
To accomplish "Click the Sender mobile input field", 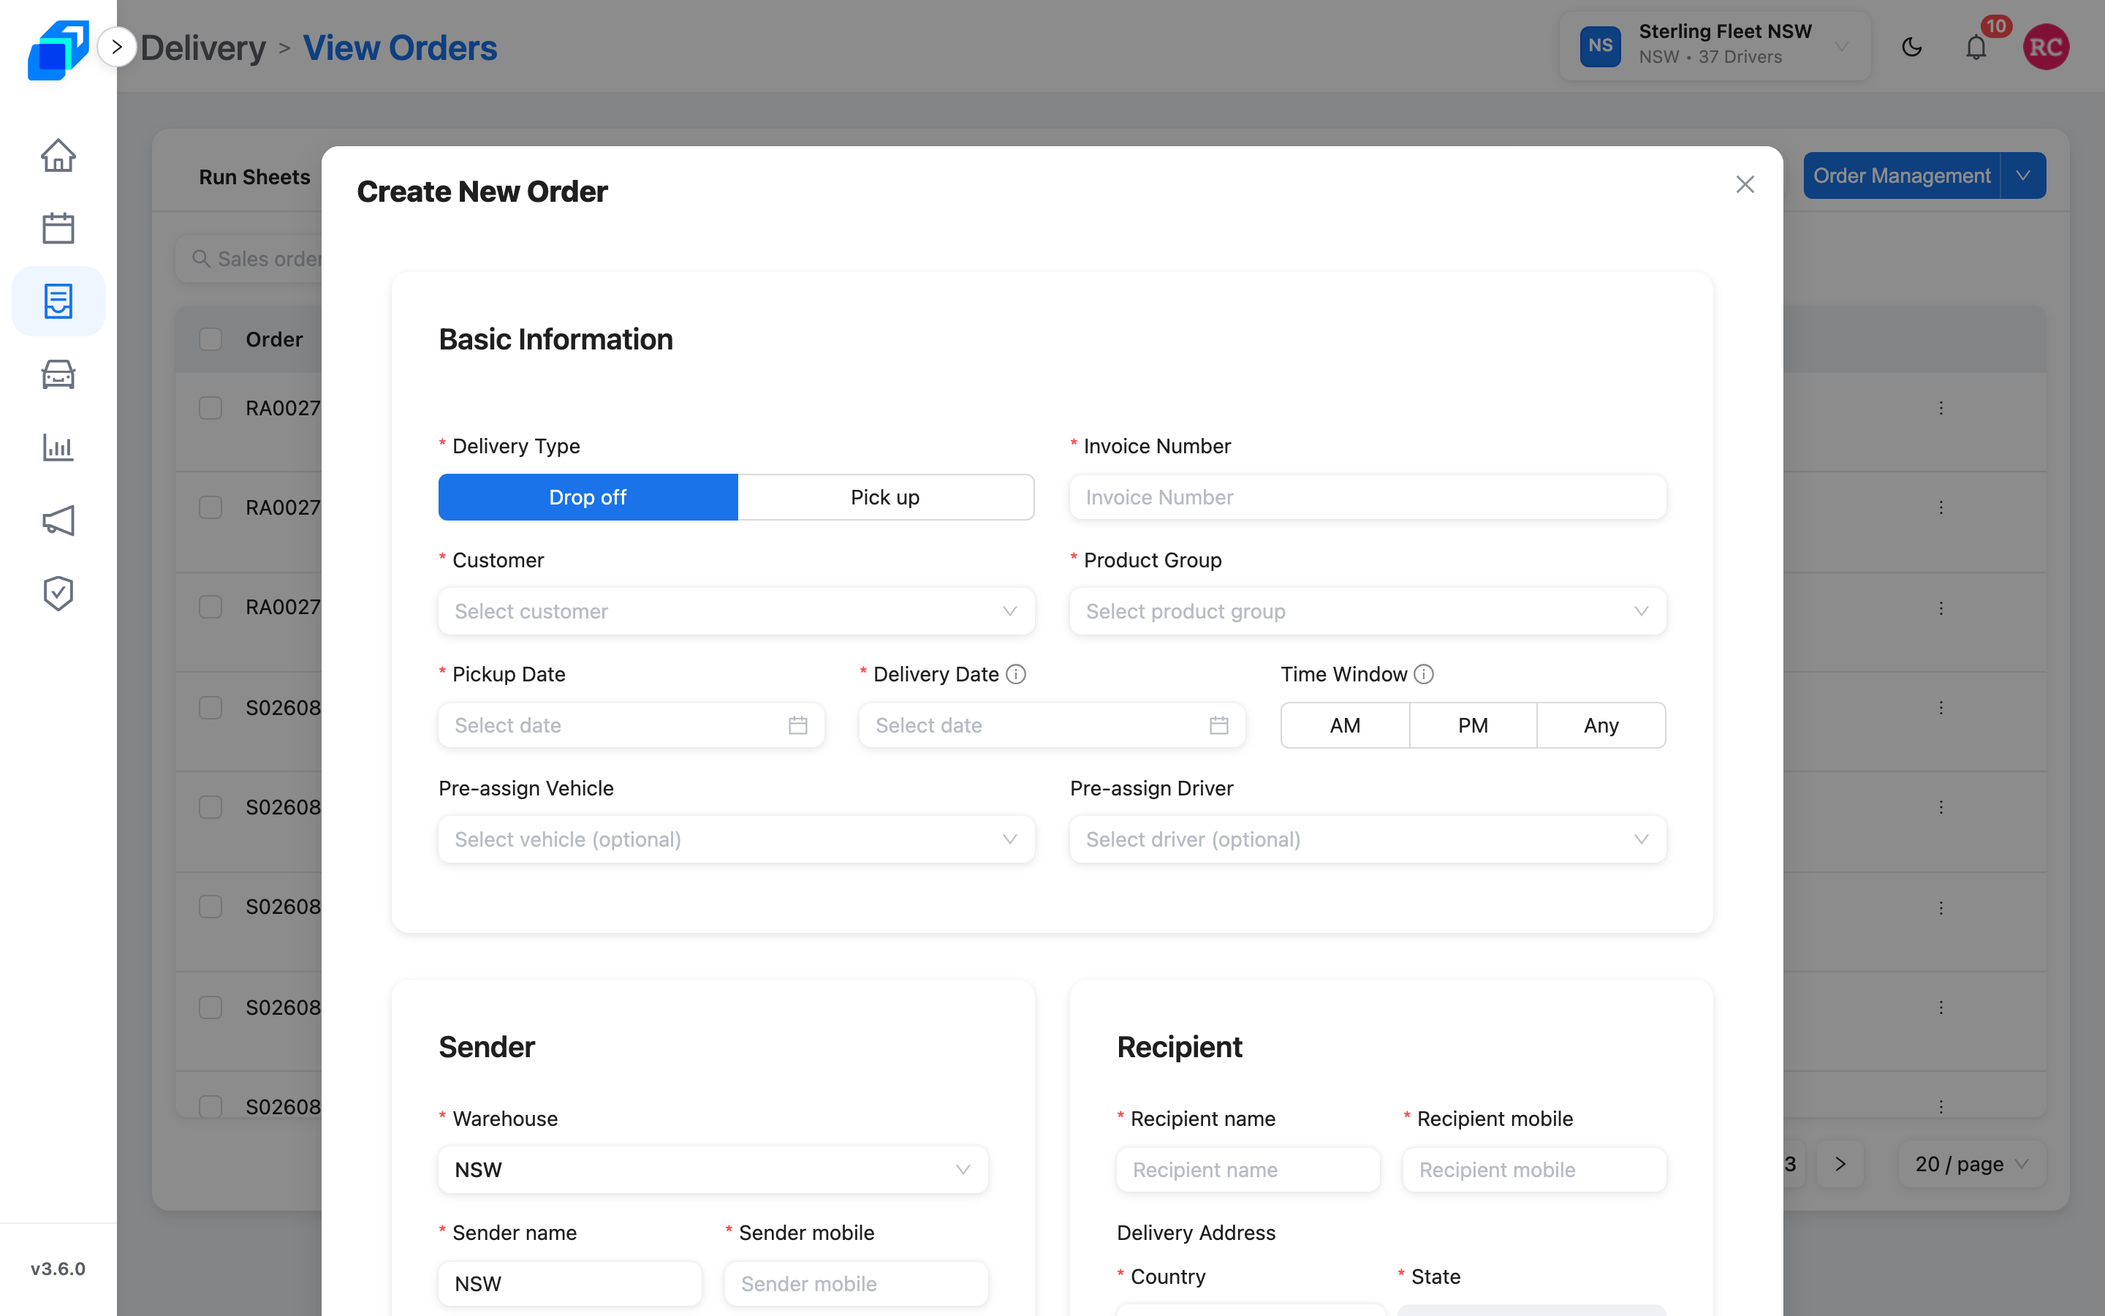I will tap(856, 1284).
